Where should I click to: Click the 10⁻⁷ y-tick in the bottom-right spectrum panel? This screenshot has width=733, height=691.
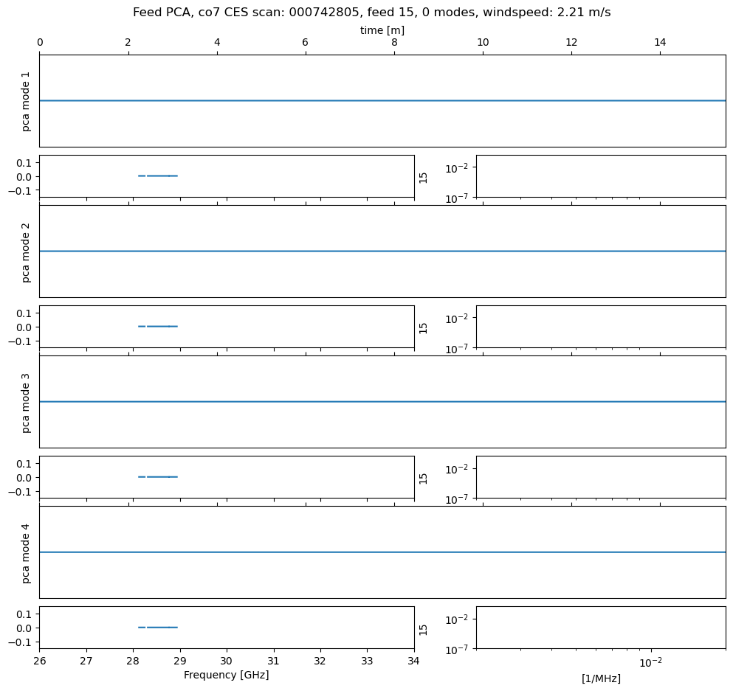[457, 650]
